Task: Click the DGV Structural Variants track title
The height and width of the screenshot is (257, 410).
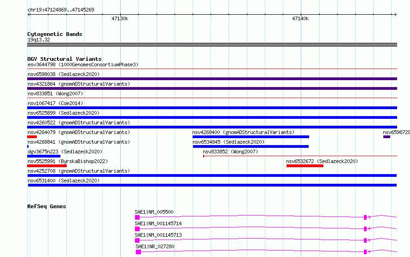Action: point(64,59)
